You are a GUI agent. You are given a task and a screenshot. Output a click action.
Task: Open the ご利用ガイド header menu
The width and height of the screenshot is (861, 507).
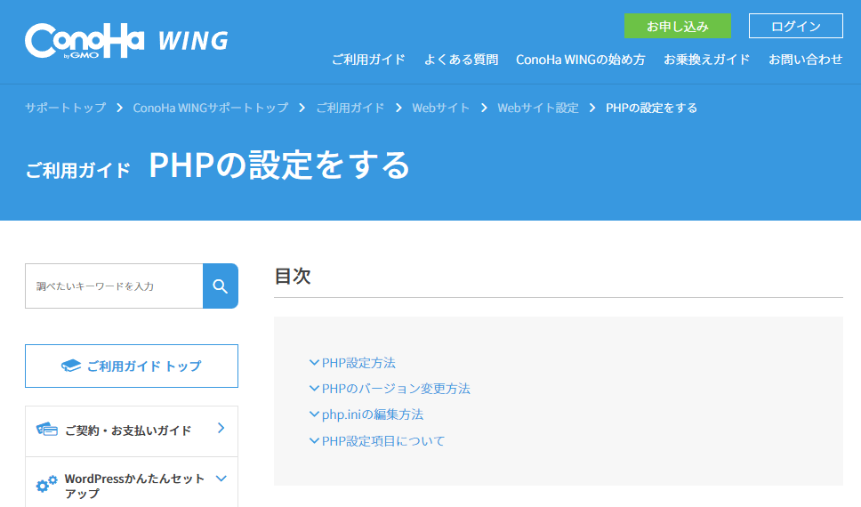(x=368, y=60)
